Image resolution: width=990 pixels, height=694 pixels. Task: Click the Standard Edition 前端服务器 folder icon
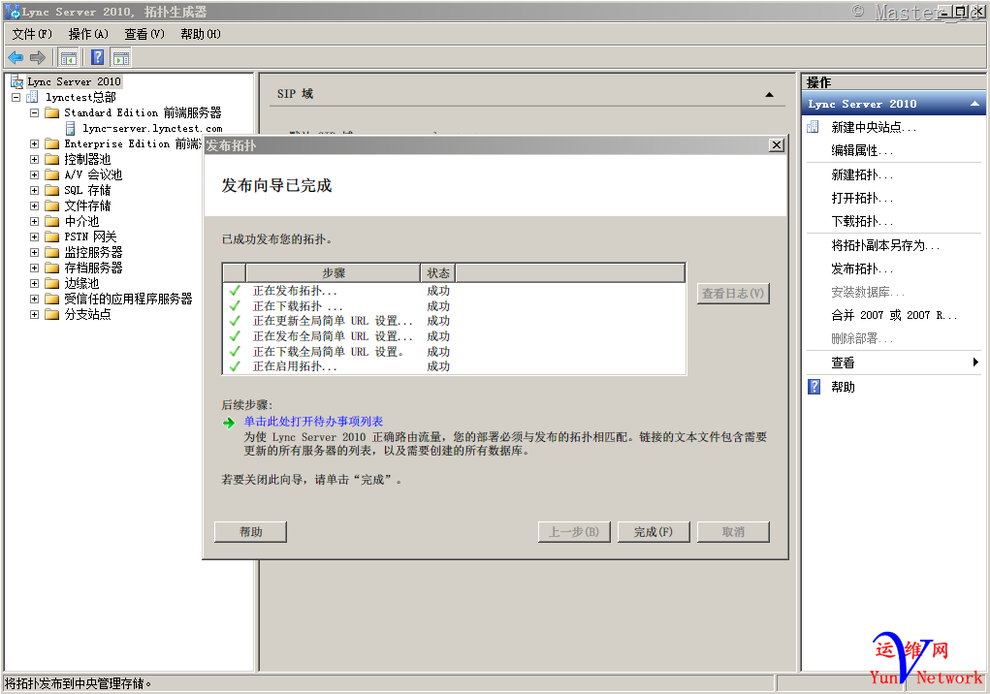pyautogui.click(x=52, y=113)
